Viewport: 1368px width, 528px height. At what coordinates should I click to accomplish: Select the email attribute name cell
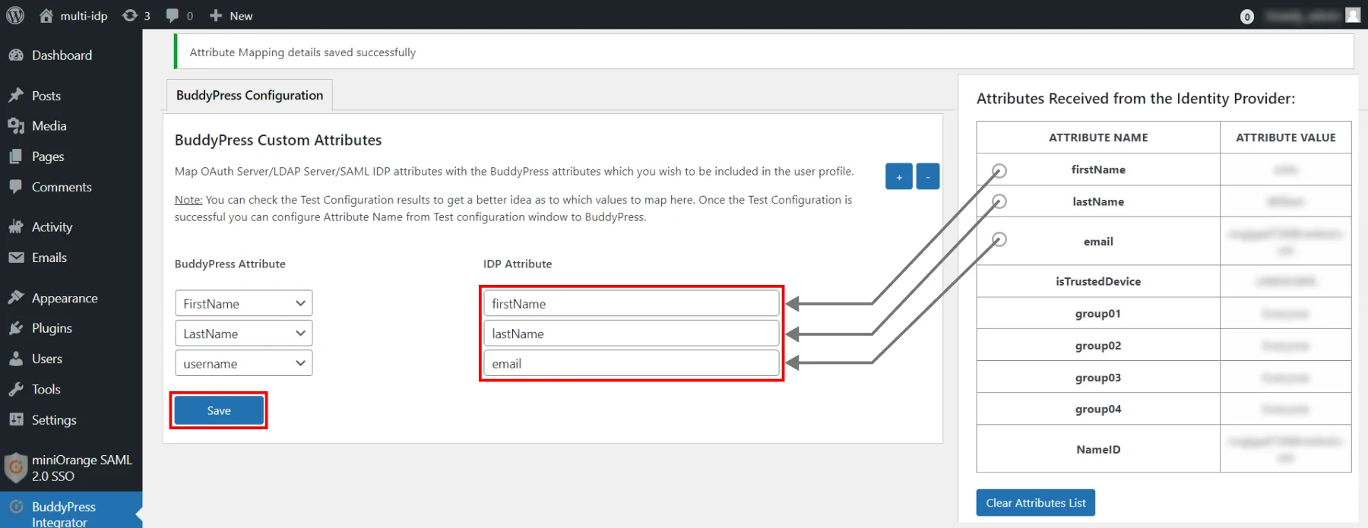1098,242
